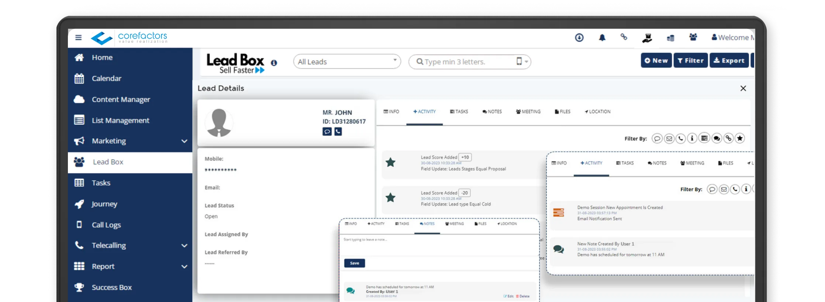Filter main activity by star icon
Screen dimensions: 825x302
tap(740, 138)
